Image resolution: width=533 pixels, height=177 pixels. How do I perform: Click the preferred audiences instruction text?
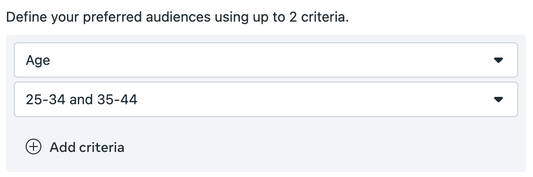coord(177,17)
